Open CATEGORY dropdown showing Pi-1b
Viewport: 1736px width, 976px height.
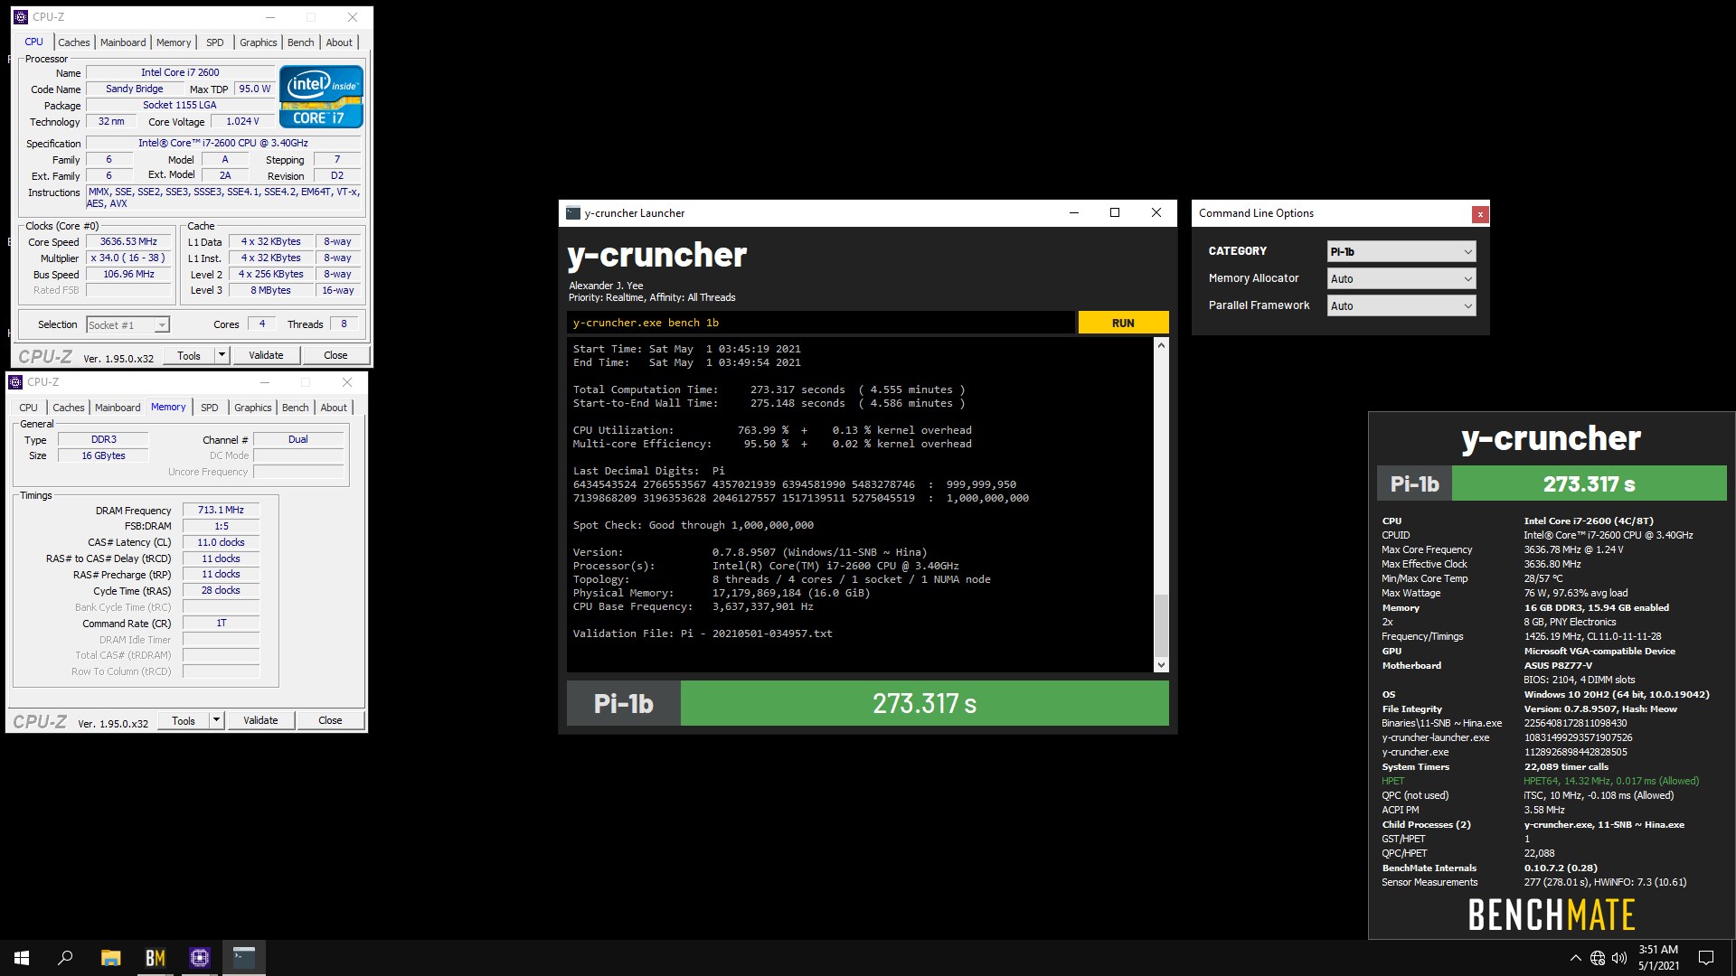click(x=1401, y=252)
